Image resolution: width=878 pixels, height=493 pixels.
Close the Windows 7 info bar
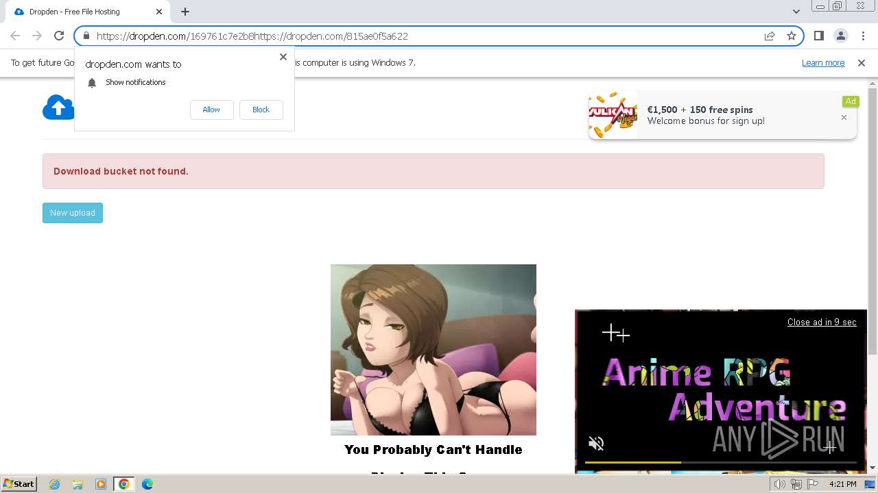[862, 63]
